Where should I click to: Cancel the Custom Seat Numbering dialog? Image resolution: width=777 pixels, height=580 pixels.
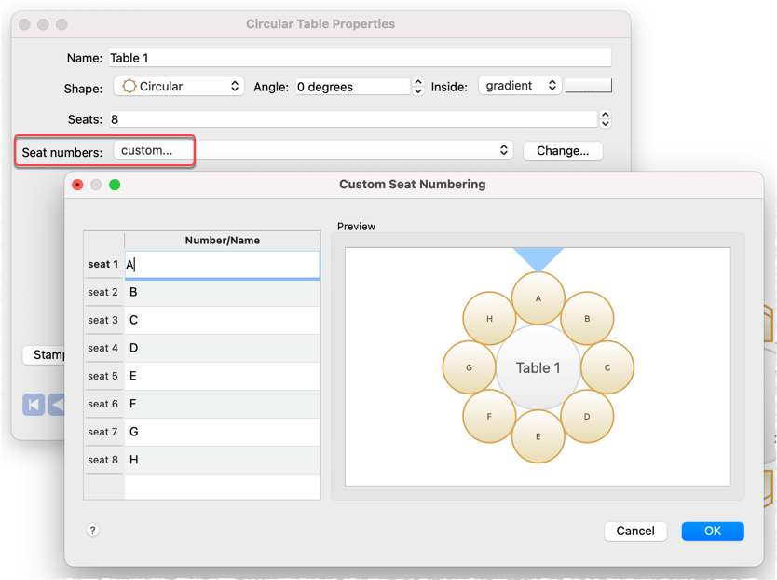tap(635, 531)
